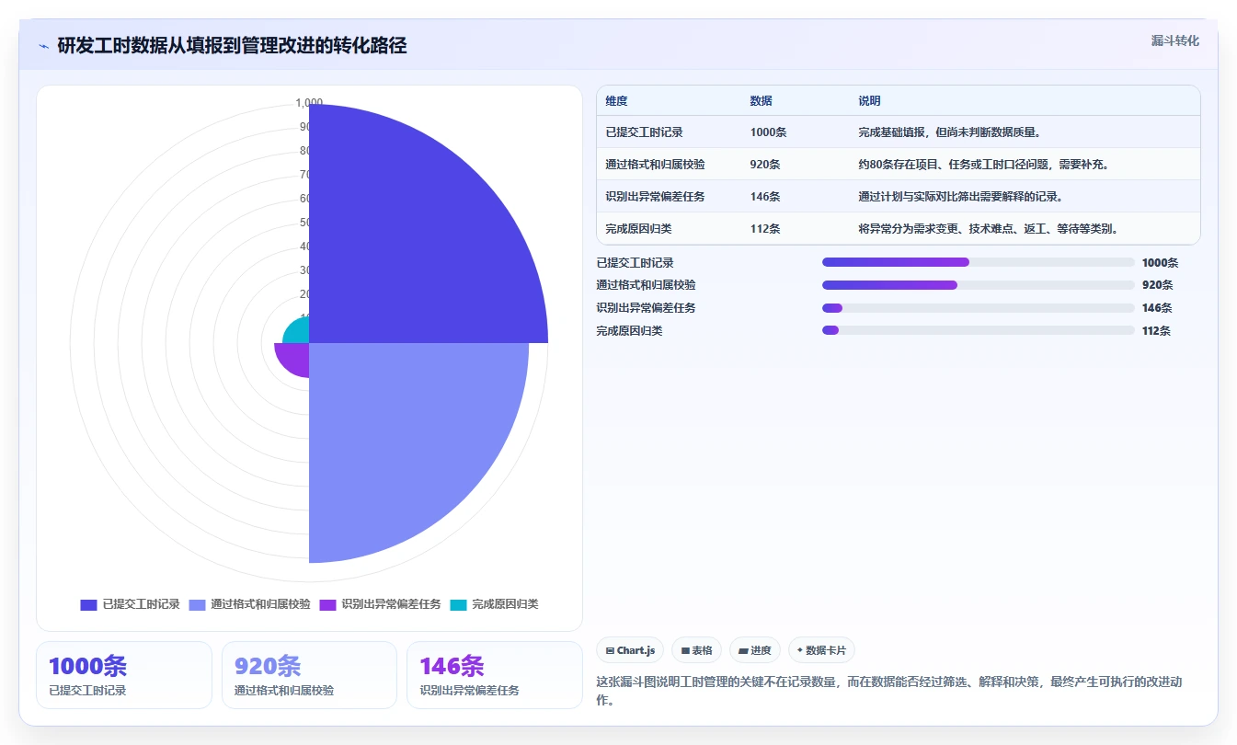Click the cyan 完成原因归类 chart segment
The image size is (1237, 745).
pyautogui.click(x=298, y=331)
